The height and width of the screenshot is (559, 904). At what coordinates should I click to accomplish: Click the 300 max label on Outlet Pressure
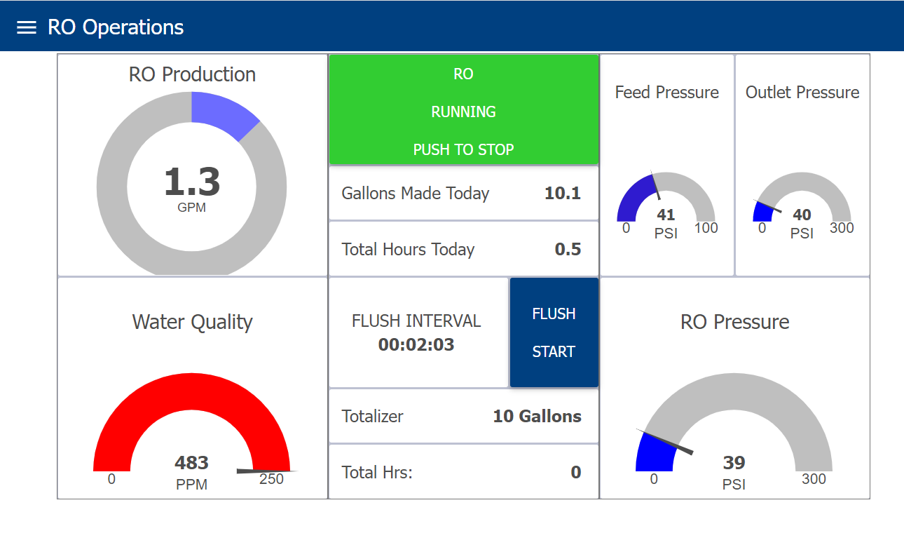tap(842, 229)
